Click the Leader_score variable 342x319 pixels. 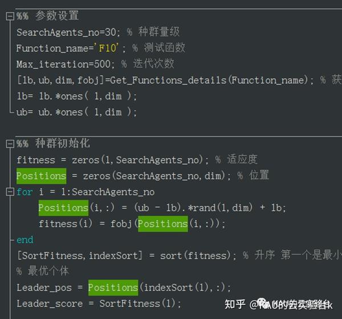(50, 304)
